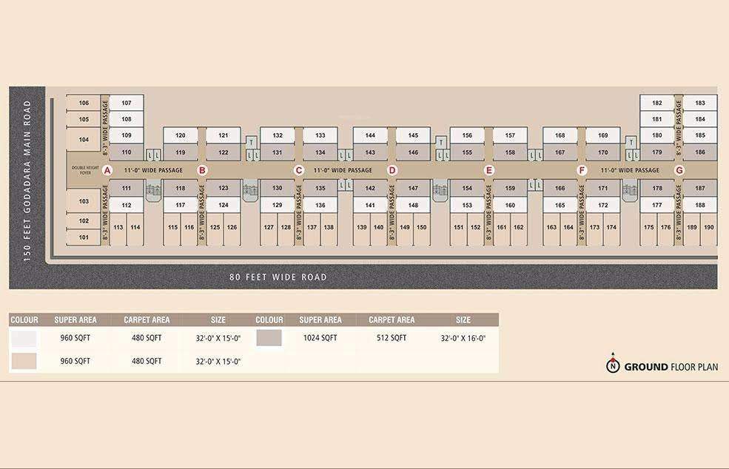729x469 pixels.
Task: Click the DOUBLE HEIGHT FOYER area
Action: [87, 170]
